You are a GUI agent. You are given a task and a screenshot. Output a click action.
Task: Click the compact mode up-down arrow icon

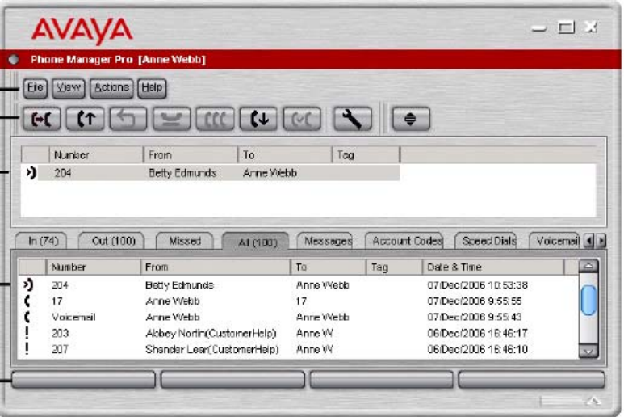(x=411, y=119)
